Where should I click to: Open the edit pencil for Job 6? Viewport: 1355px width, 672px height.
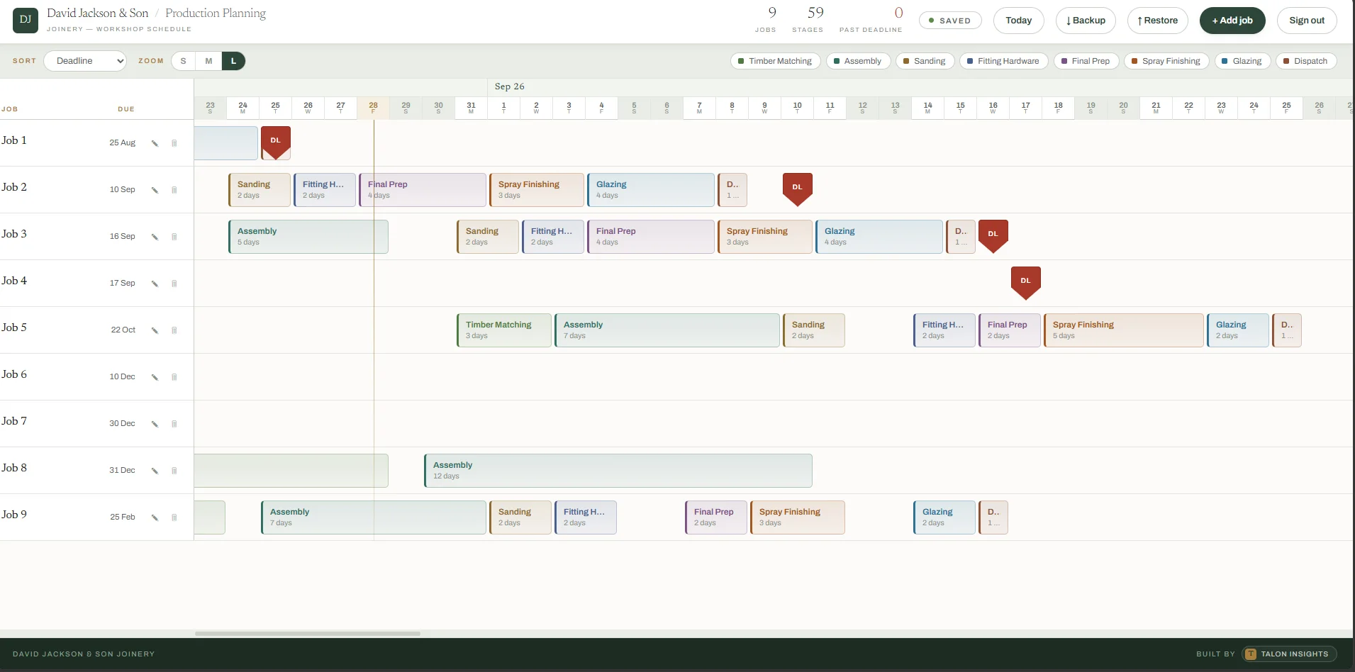pos(155,377)
